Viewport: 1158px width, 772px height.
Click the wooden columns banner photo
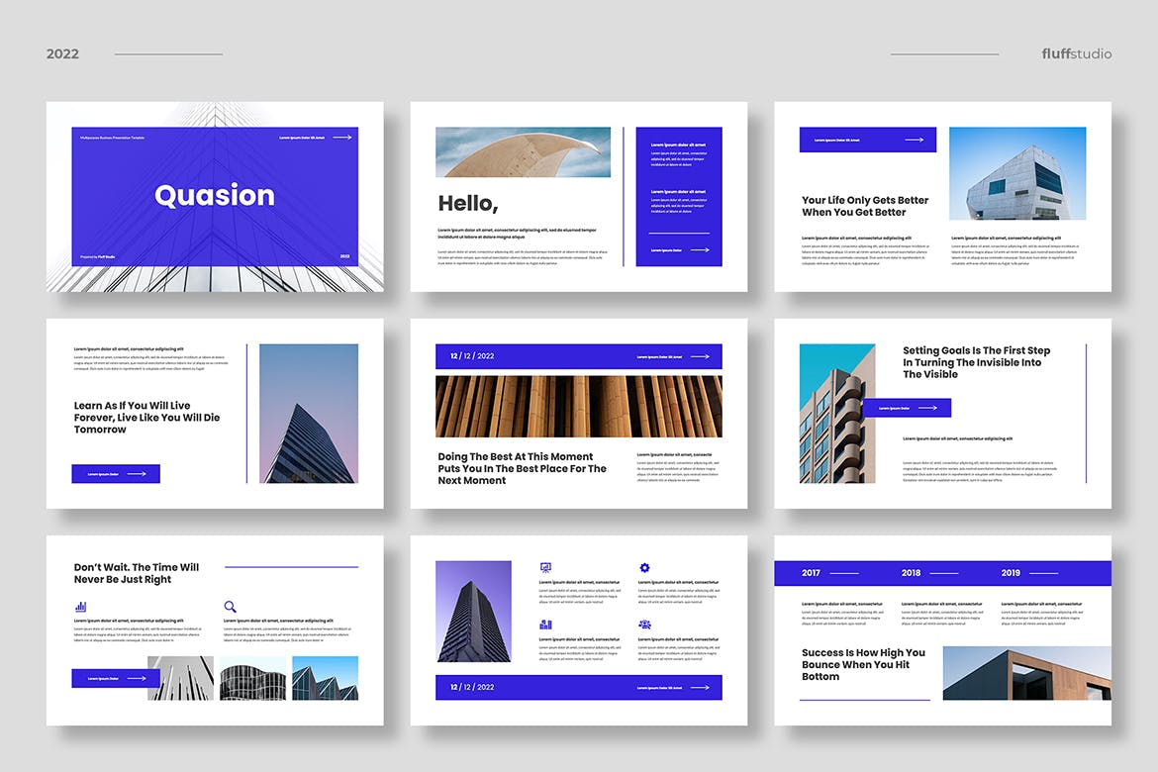point(579,406)
